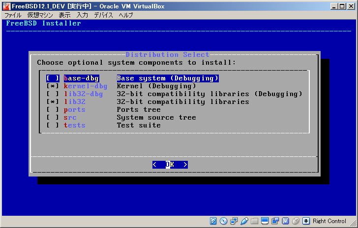
Task: Select the lib32-dbg component name
Action: tap(83, 94)
